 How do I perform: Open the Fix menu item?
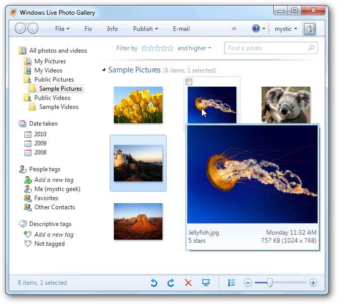click(x=88, y=29)
